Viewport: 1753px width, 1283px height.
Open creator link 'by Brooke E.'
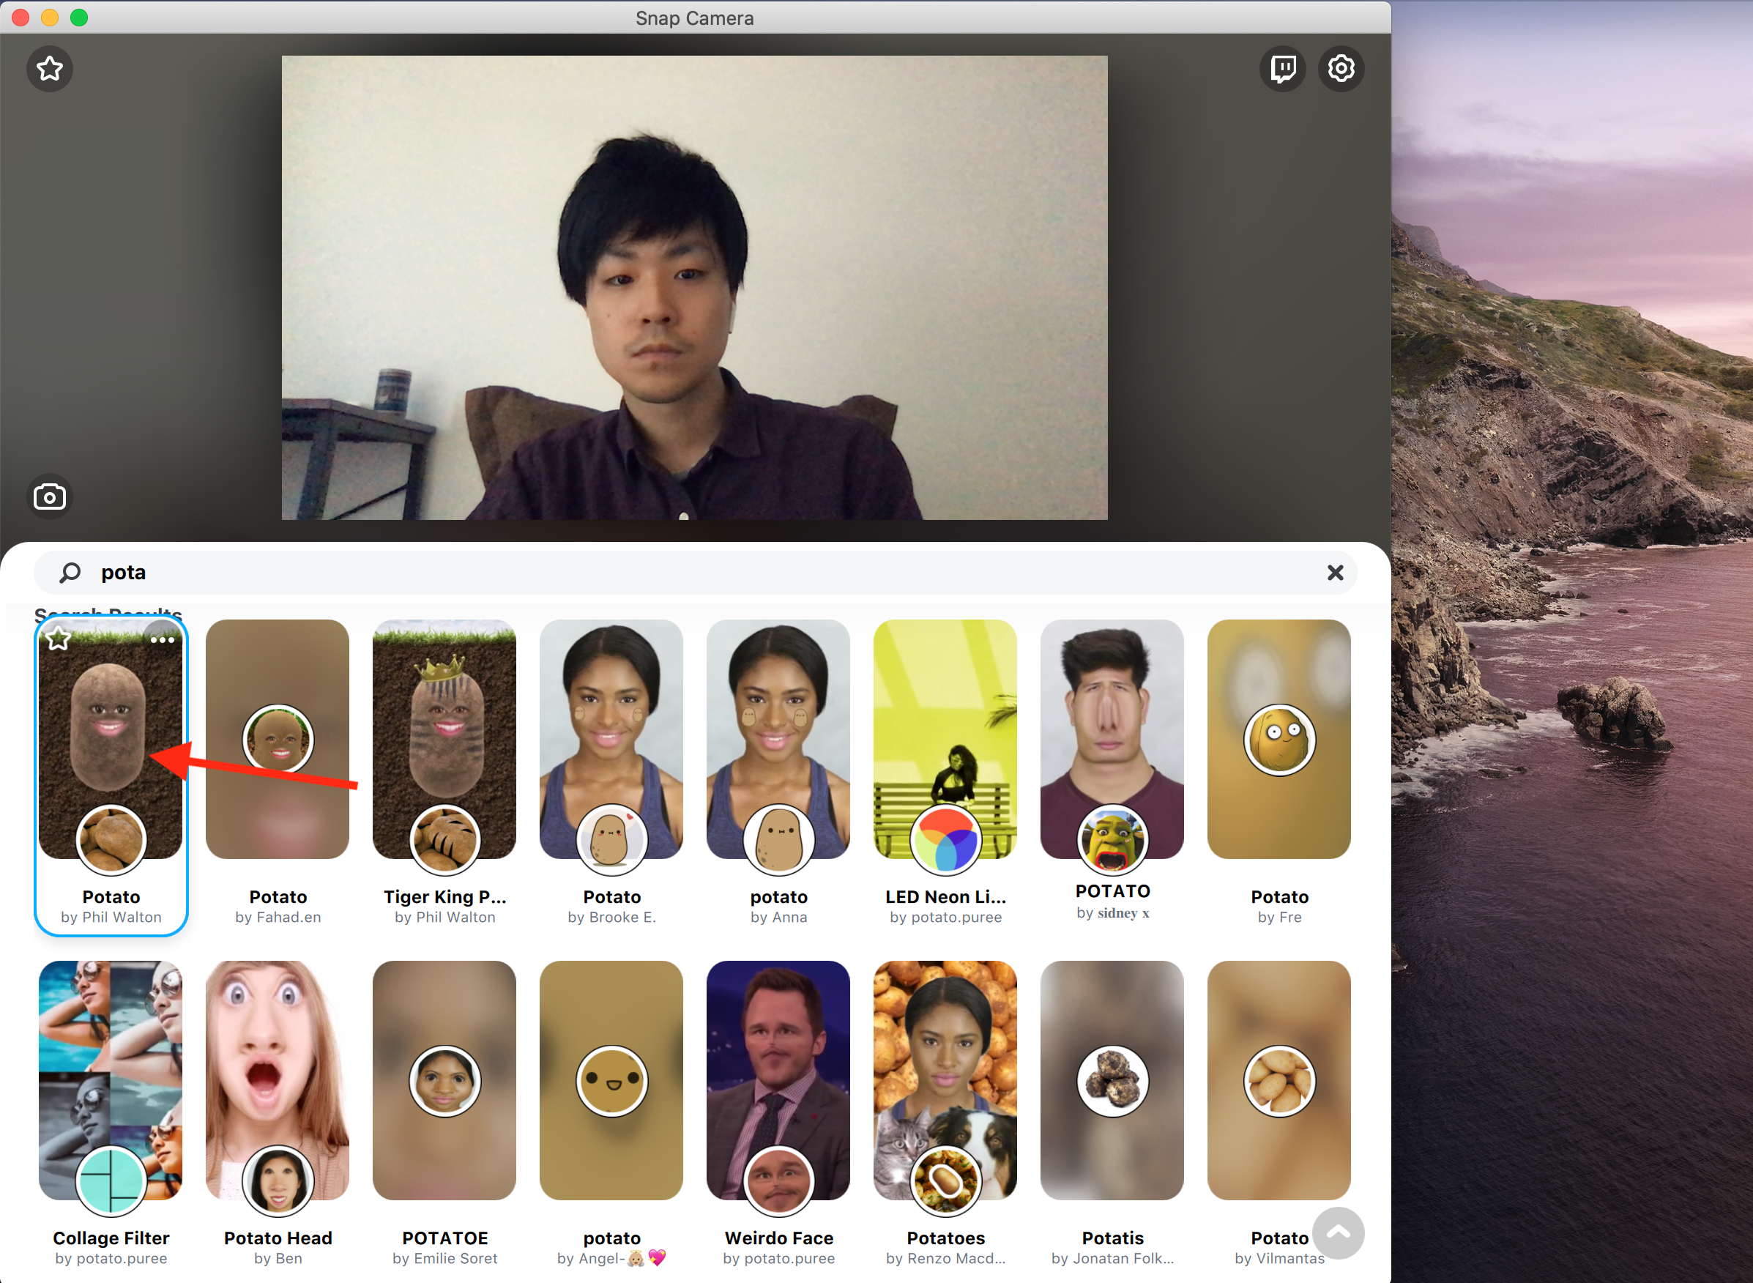[x=611, y=917]
